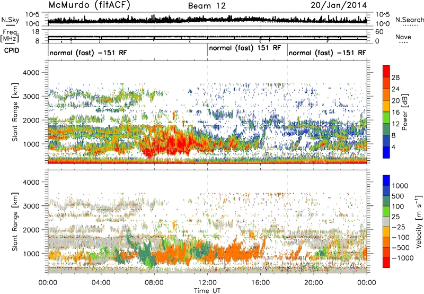Click the 4000 tick on velocity panel axis
Screen dimensions: 424x294
pyautogui.click(x=31, y=182)
